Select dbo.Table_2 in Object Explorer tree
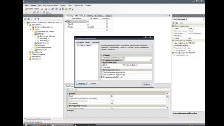 (44, 41)
